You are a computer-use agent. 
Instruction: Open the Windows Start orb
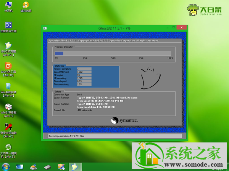click(x=6, y=167)
